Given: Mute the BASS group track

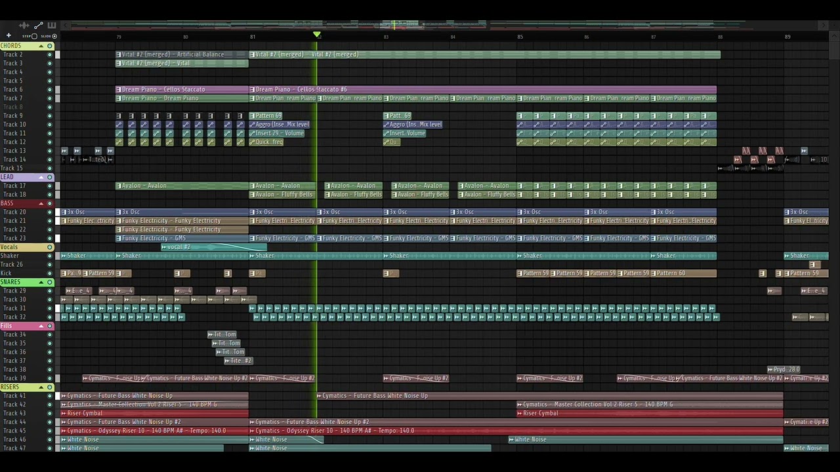Looking at the screenshot, I should pos(49,203).
